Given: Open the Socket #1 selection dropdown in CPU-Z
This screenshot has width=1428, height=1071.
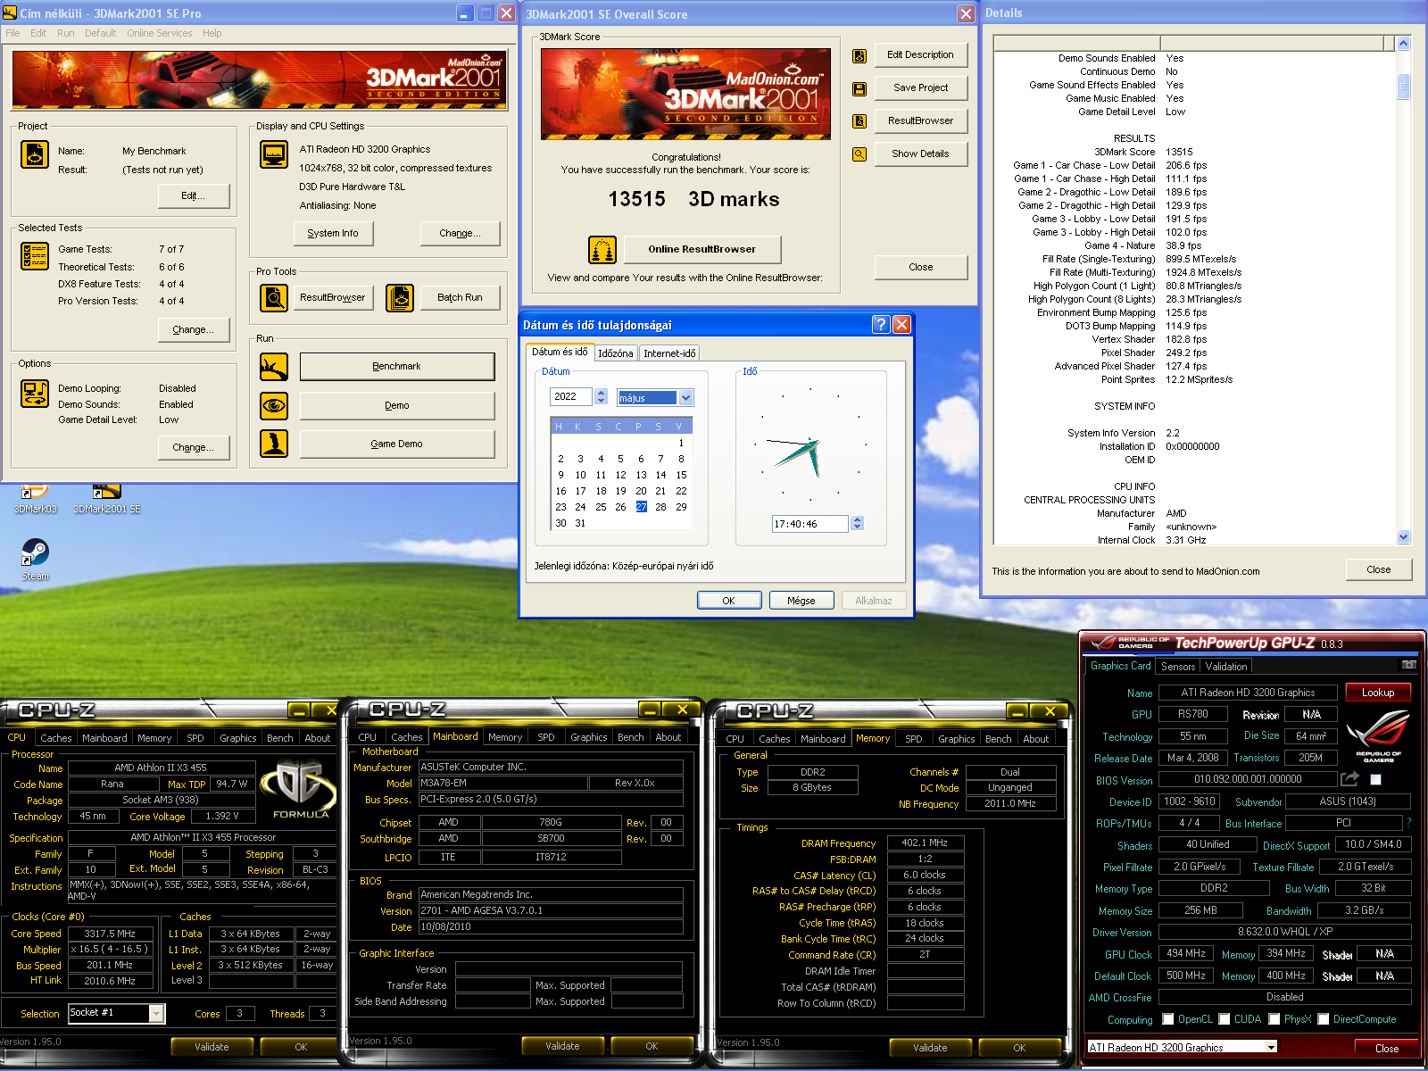Looking at the screenshot, I should 157,1013.
